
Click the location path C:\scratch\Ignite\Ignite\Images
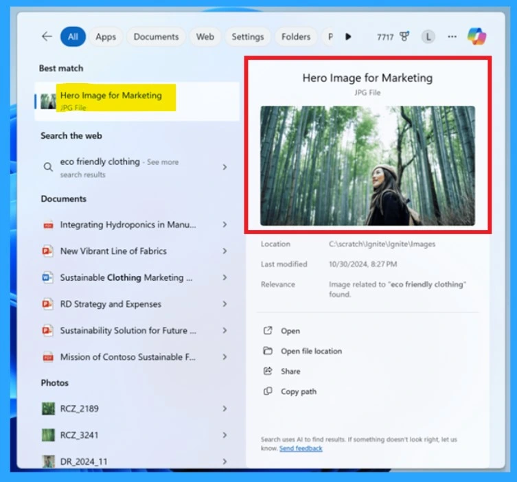(382, 244)
